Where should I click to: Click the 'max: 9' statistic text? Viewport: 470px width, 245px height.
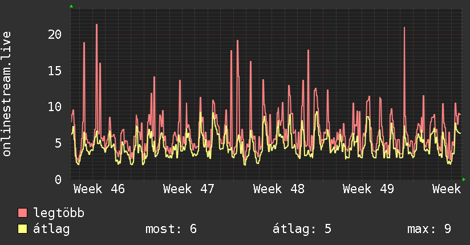[x=429, y=229]
